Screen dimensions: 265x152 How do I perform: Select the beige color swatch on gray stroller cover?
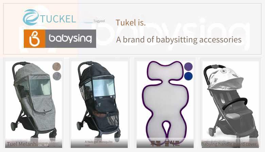click(x=56, y=66)
